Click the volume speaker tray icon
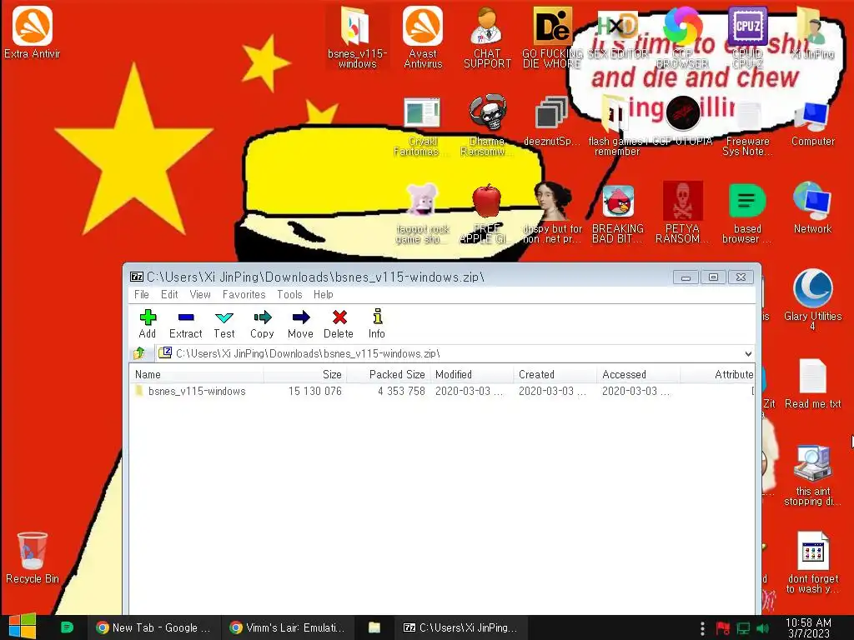 tap(762, 628)
